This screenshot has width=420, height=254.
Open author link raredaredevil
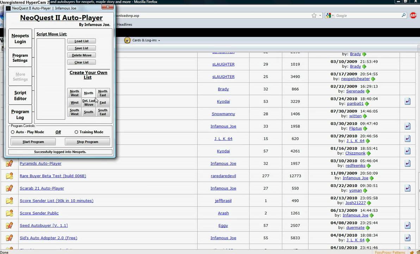(223, 176)
